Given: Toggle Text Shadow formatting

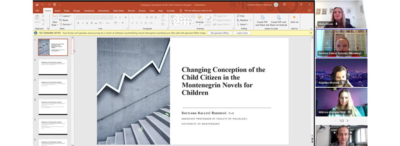Looking at the screenshot, I should coord(92,23).
